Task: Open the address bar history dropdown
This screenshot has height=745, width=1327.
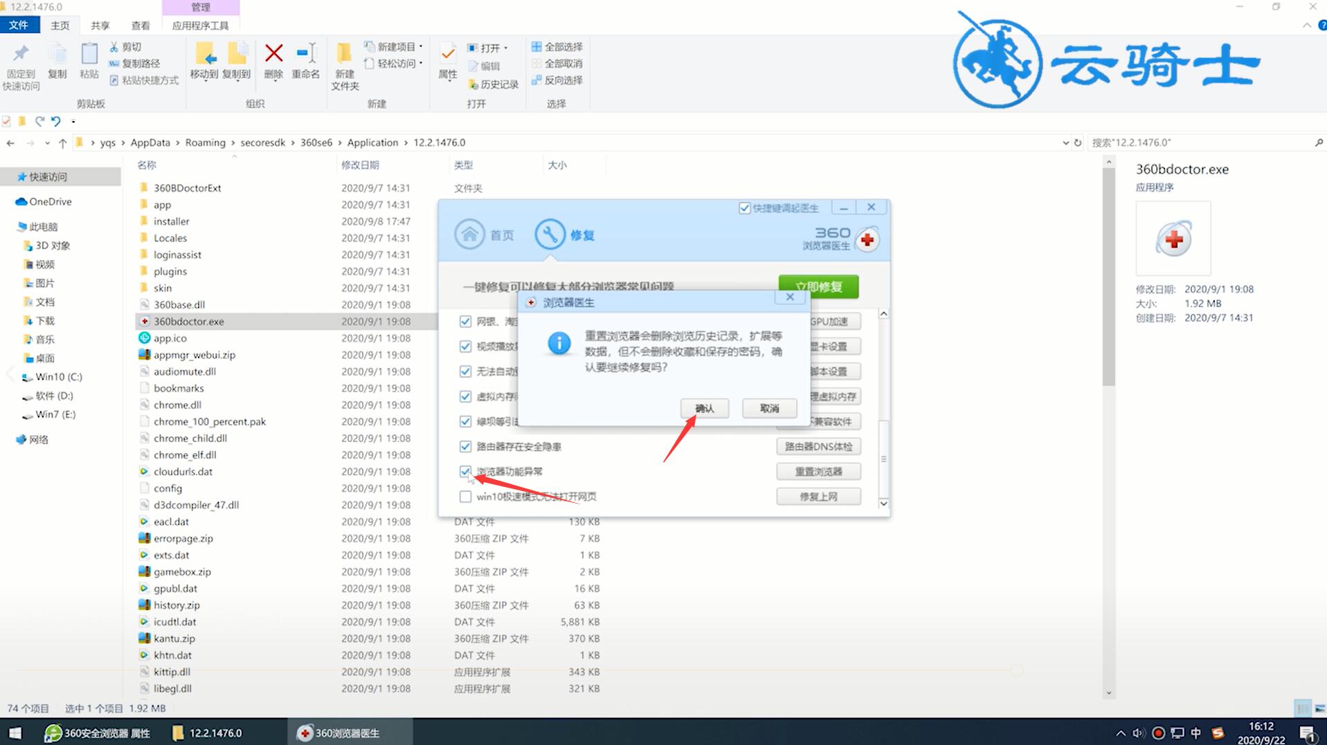Action: click(x=1065, y=142)
